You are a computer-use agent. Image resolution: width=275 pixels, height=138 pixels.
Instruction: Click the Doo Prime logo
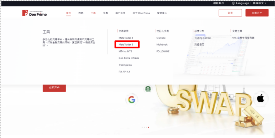tap(34, 13)
